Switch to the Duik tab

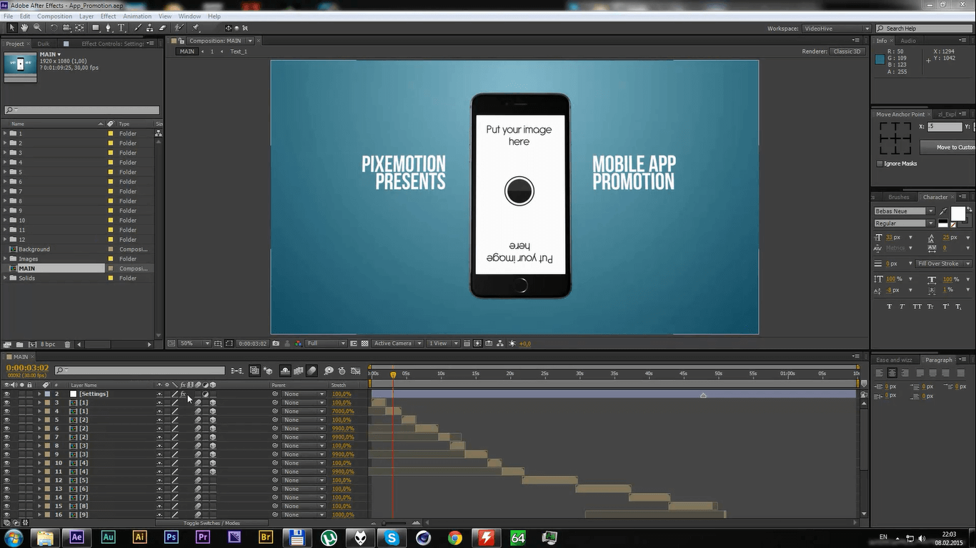click(x=44, y=44)
